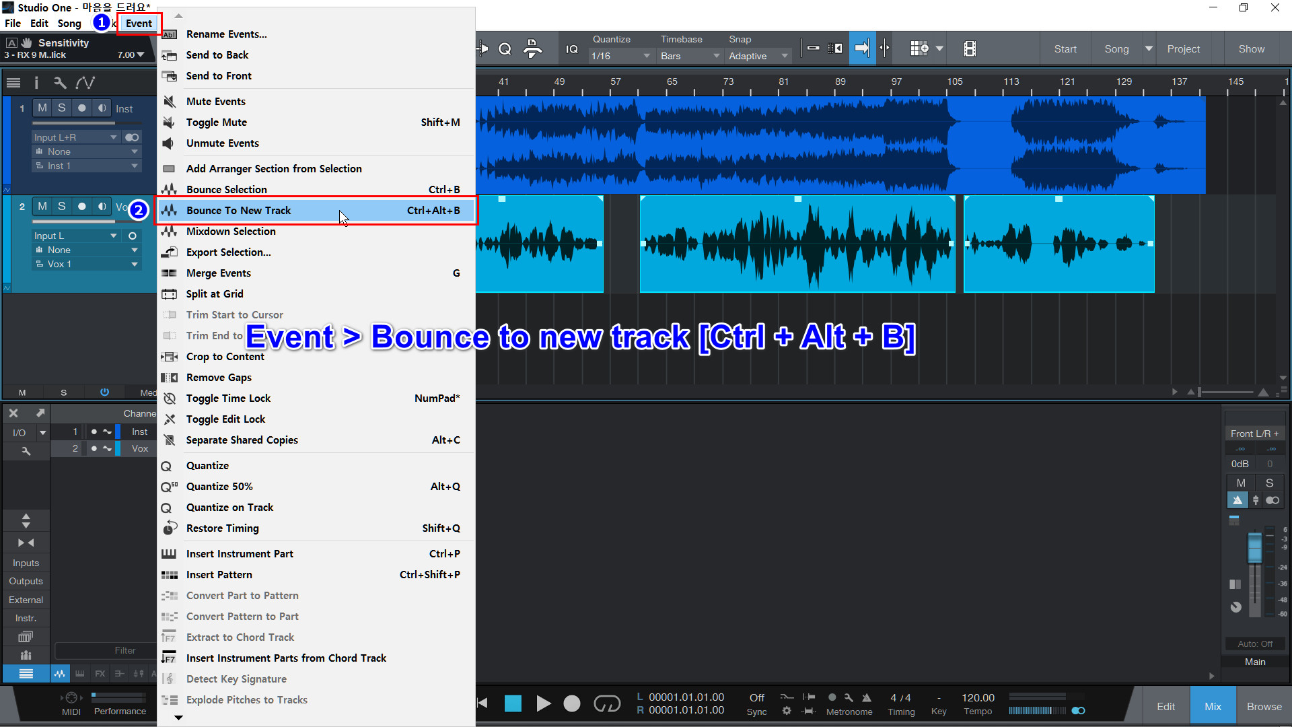Image resolution: width=1292 pixels, height=727 pixels.
Task: Solo track 2 Vox
Action: coord(62,206)
